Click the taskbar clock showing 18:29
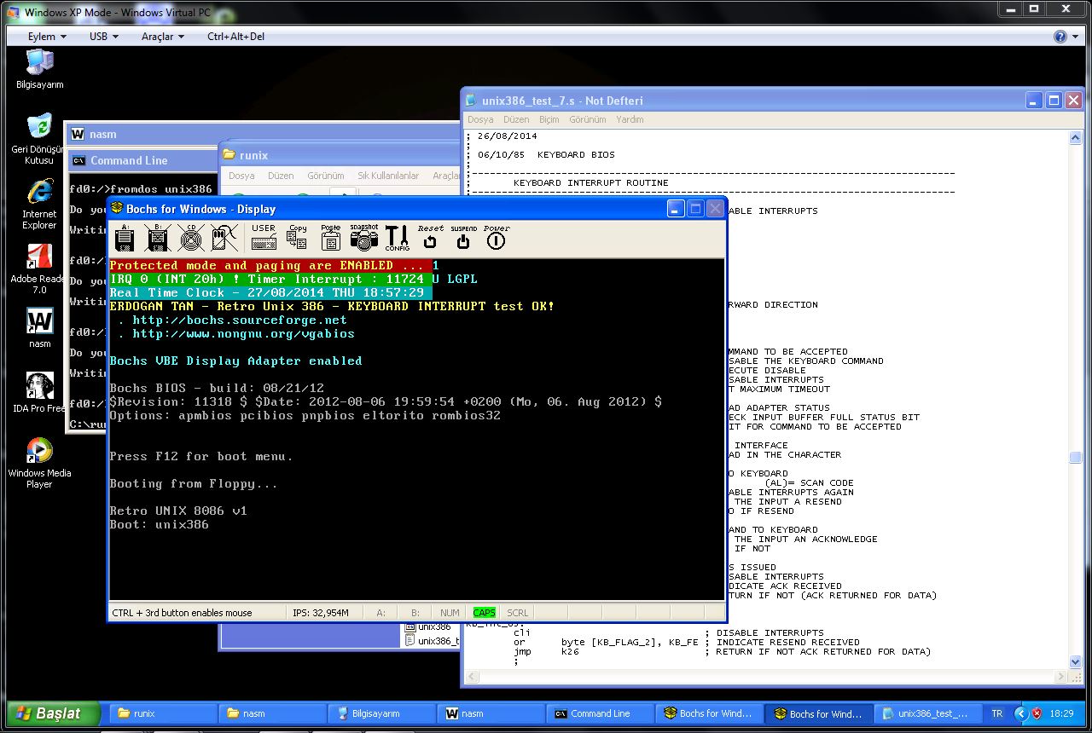Viewport: 1092px width, 733px height. [x=1061, y=713]
